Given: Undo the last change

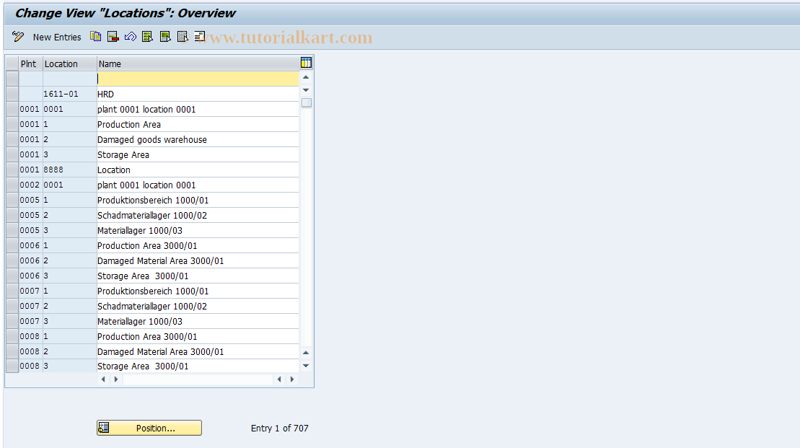Looking at the screenshot, I should 131,36.
